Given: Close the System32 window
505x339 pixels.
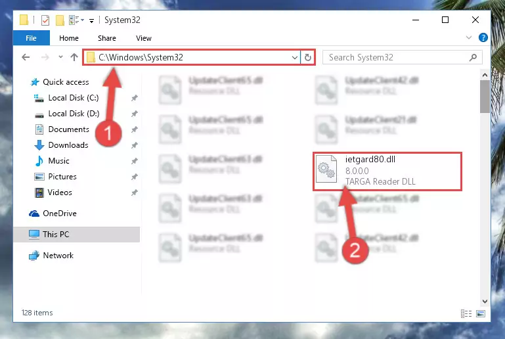Looking at the screenshot, I should point(475,20).
